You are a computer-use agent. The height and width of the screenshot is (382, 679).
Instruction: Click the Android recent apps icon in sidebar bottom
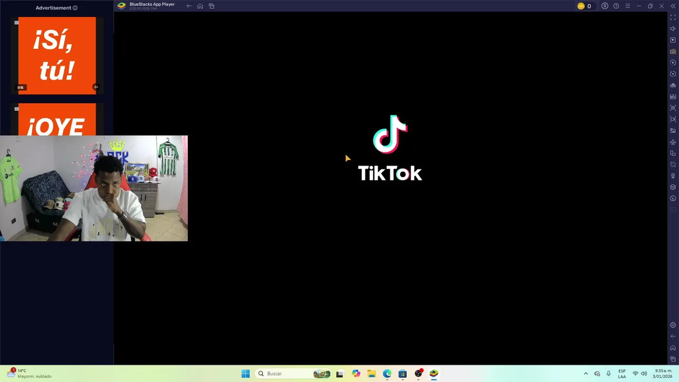[673, 359]
